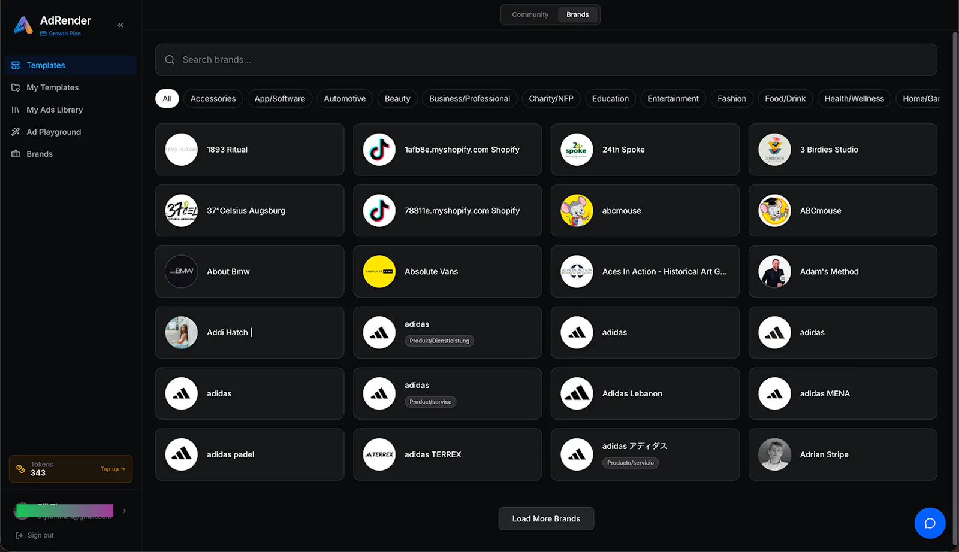959x552 pixels.
Task: Click the My Templates folder icon
Action: pyautogui.click(x=16, y=87)
